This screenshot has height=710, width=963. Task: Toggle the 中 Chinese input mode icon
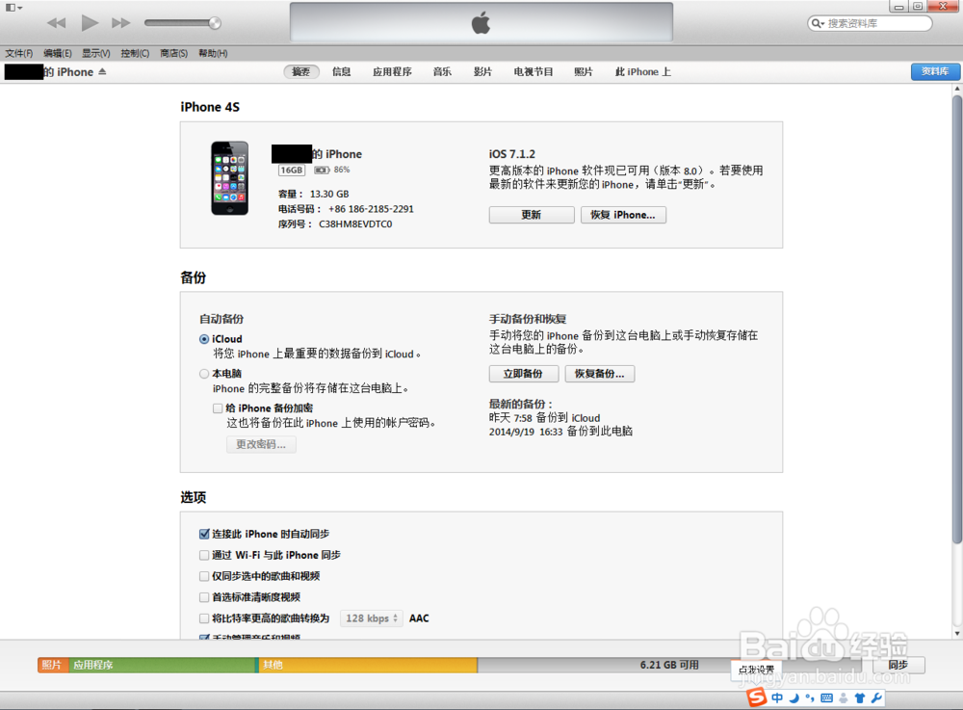tap(777, 697)
